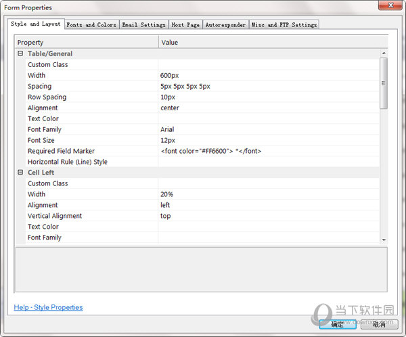Edit Cell Left Width value 20%
The image size is (406, 337).
[269, 194]
